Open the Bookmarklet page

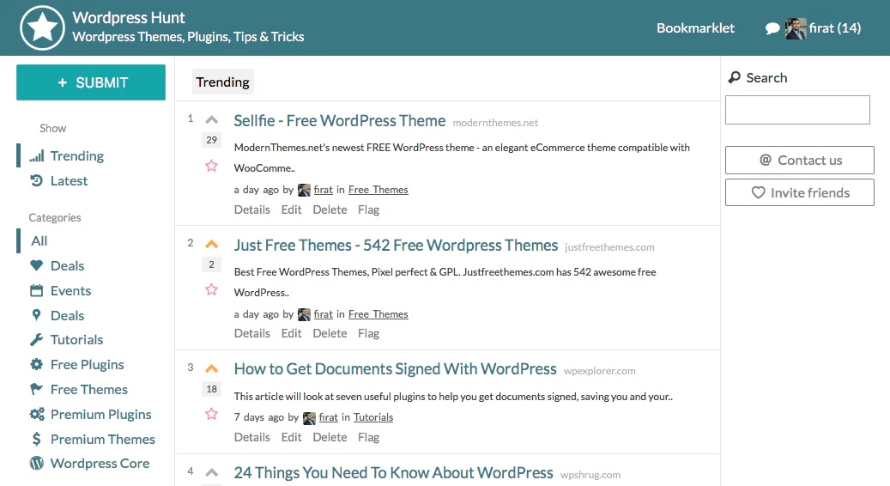point(695,27)
